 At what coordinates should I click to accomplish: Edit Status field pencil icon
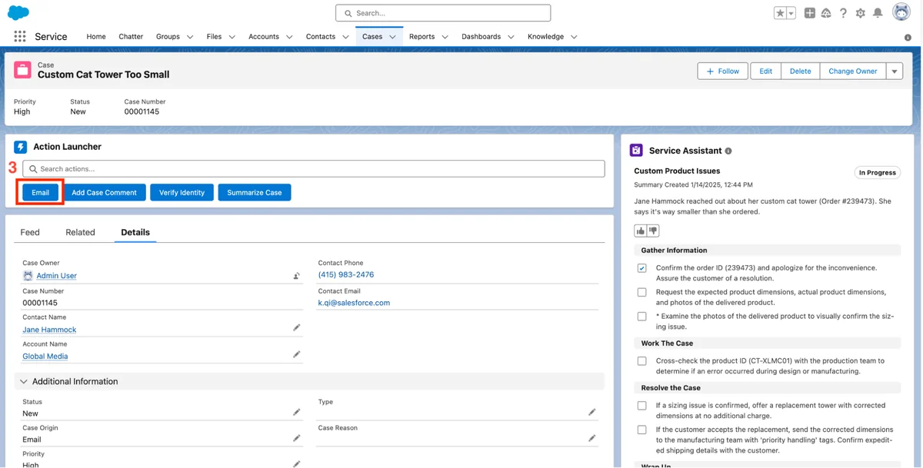297,412
